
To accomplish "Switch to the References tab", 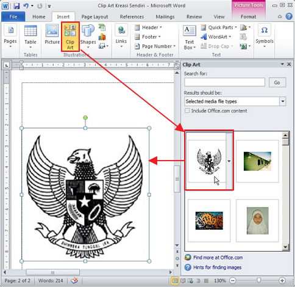I will pos(132,16).
